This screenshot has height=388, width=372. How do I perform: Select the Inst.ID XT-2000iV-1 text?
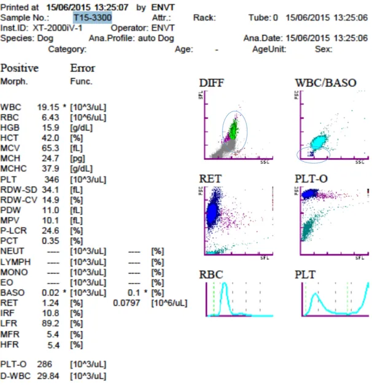coord(41,28)
